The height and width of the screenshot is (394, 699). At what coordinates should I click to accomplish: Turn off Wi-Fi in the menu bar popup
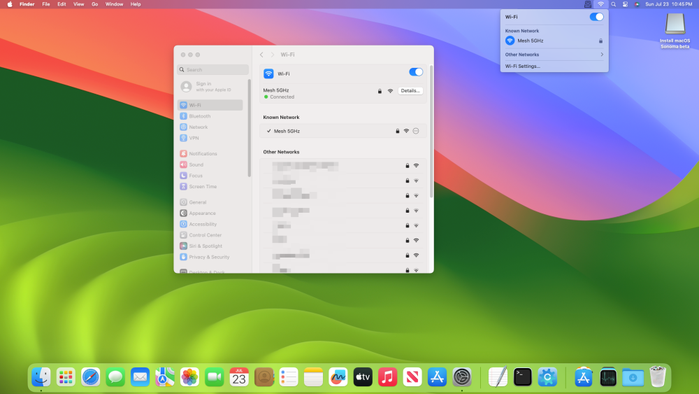point(596,17)
